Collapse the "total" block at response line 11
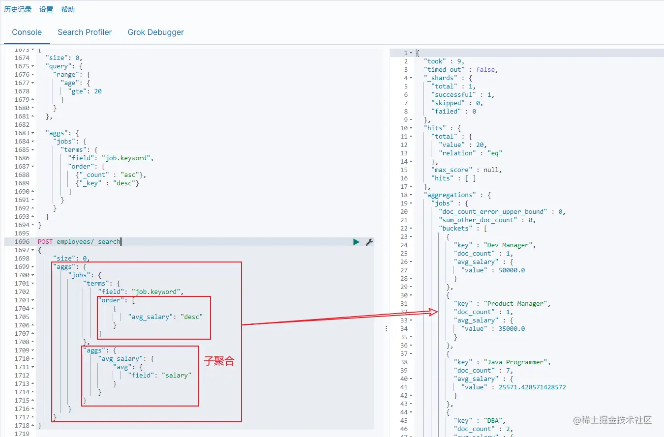Viewport: 664px width, 437px height. click(411, 136)
